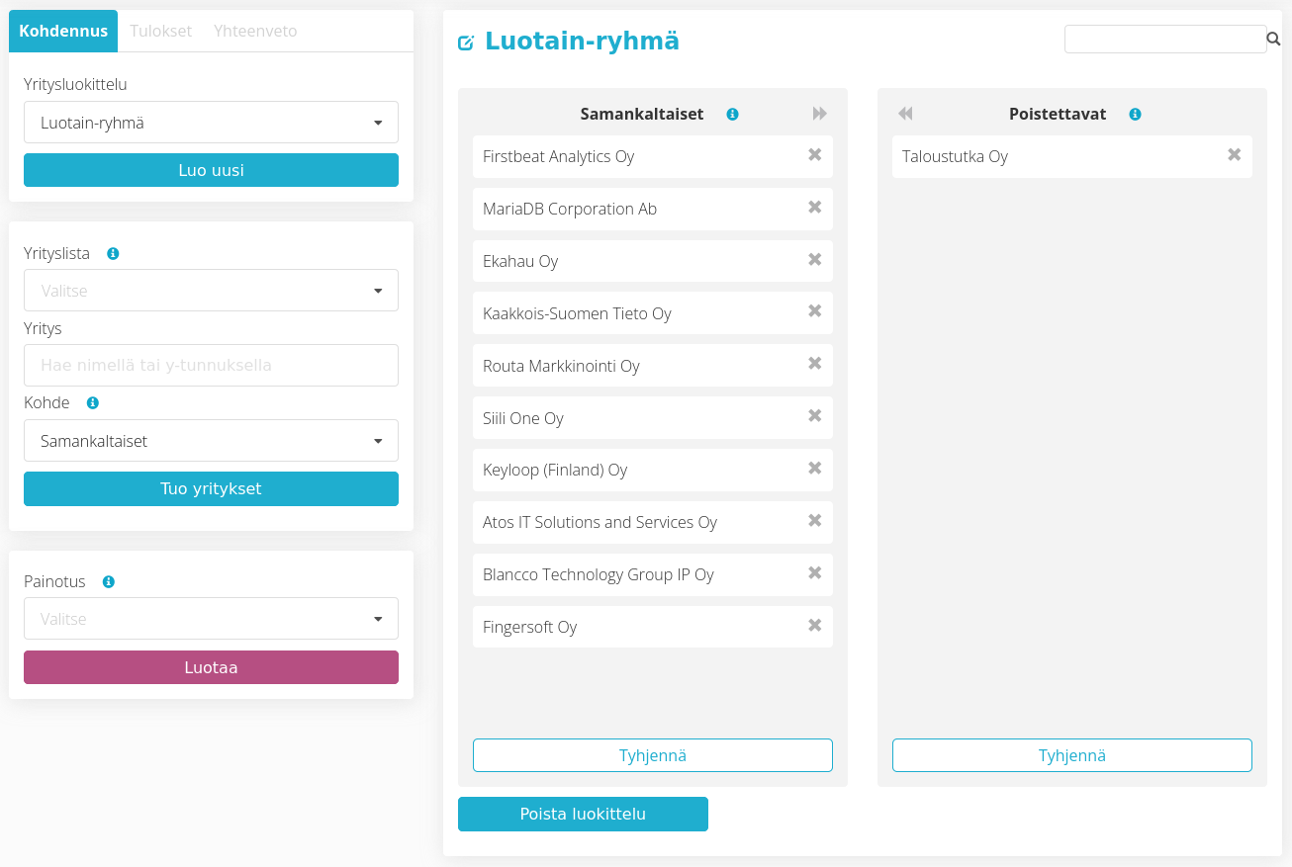The image size is (1292, 867).
Task: Remove MariaDB Corporation Ab entry
Action: point(815,207)
